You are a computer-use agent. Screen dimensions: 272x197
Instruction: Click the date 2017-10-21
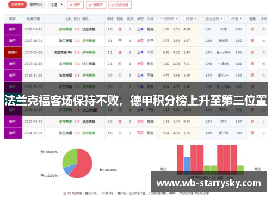pos(33,41)
